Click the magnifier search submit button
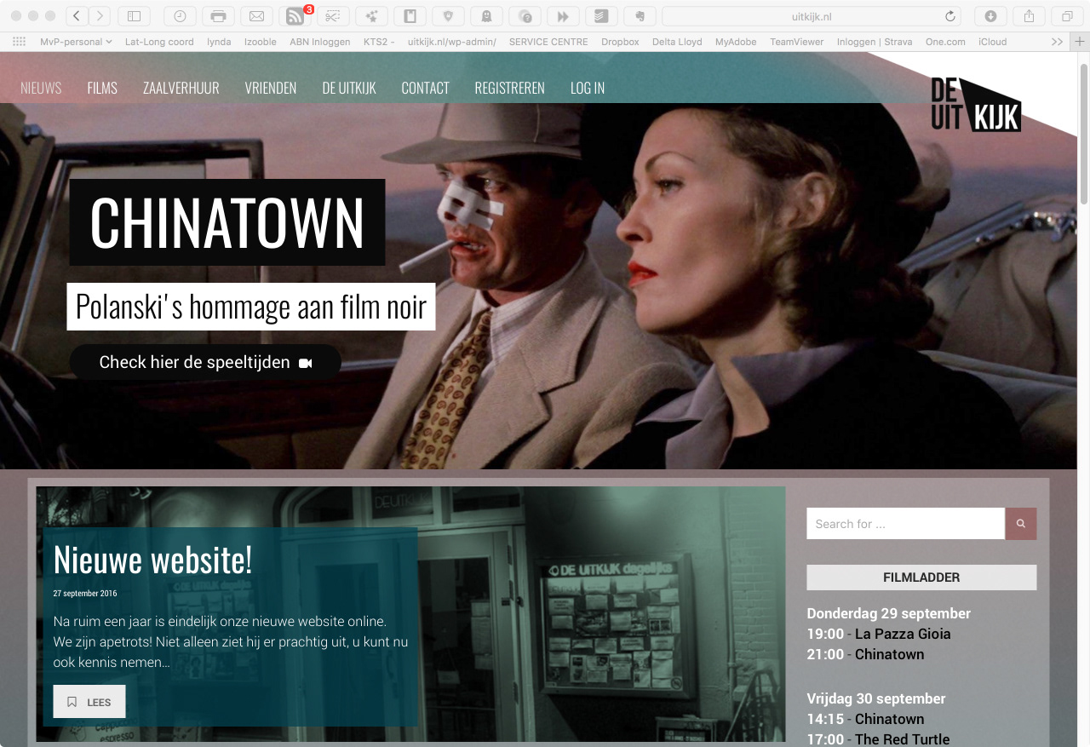This screenshot has width=1090, height=747. [1021, 524]
